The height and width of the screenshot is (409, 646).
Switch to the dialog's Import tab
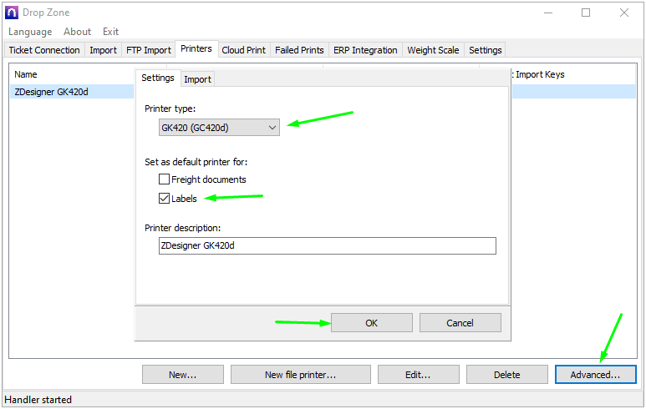click(x=197, y=79)
